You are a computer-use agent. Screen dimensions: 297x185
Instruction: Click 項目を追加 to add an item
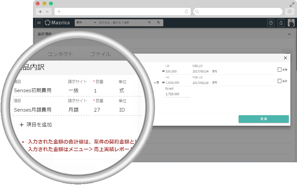coord(36,125)
